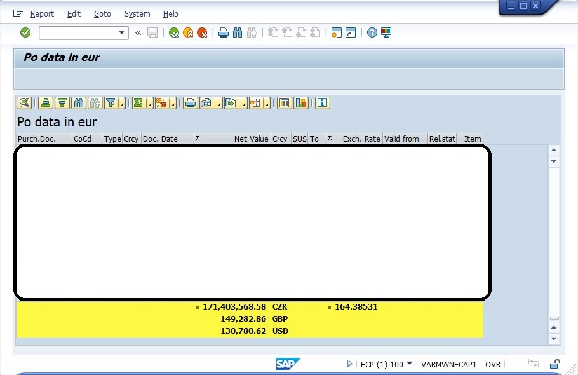Click the red Cancel icon

tap(202, 32)
